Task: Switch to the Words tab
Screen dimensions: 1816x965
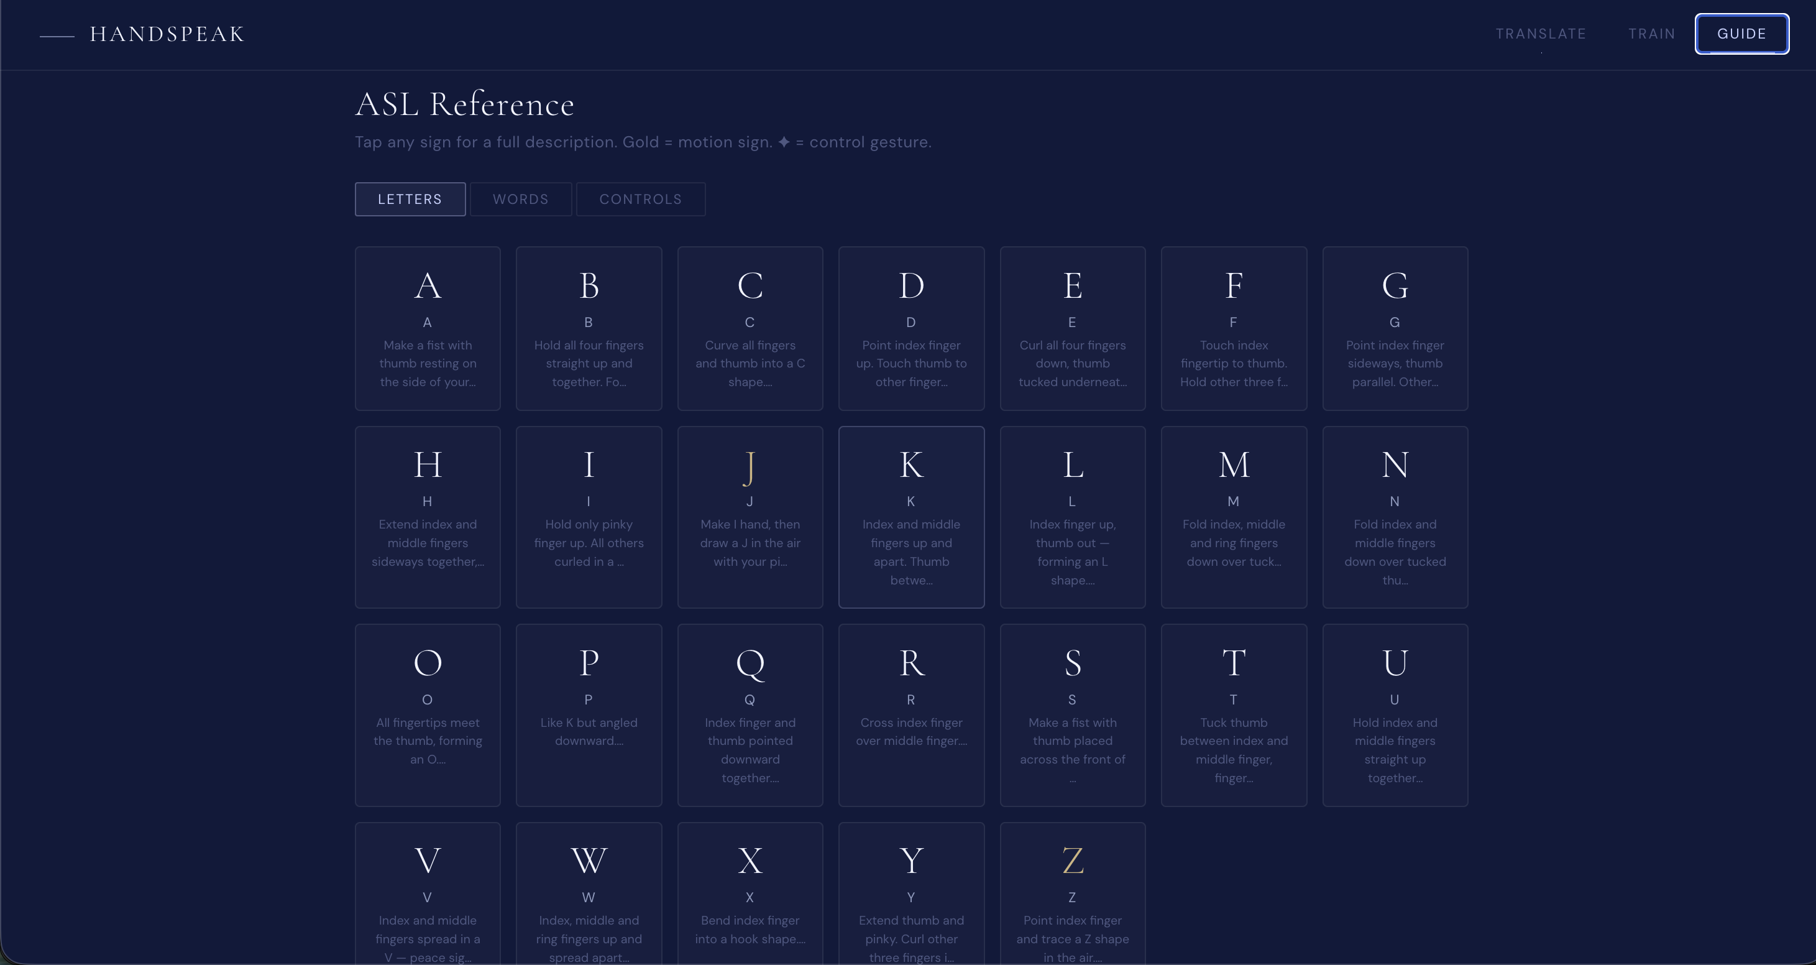Action: pyautogui.click(x=520, y=199)
